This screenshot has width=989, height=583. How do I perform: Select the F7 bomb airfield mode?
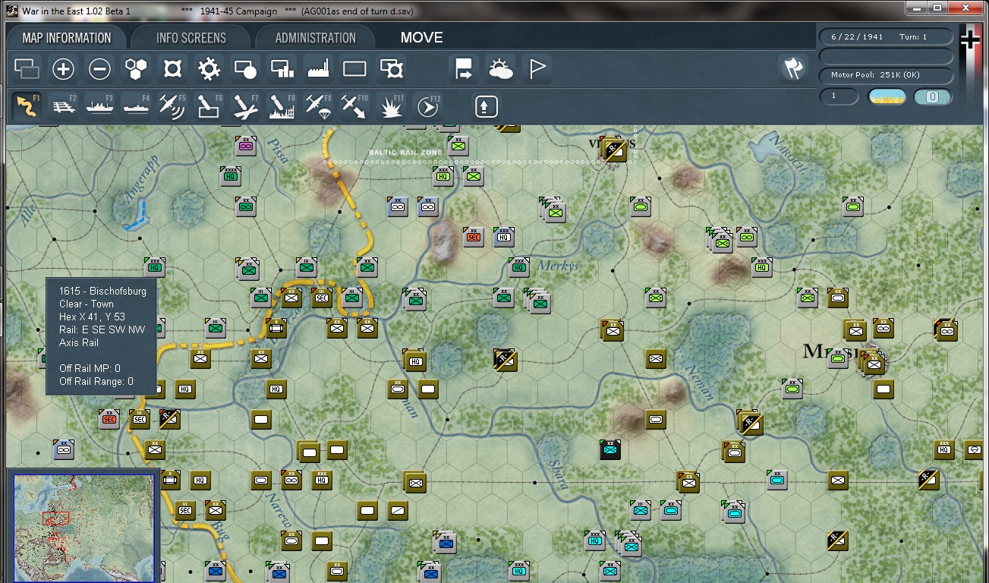(245, 106)
